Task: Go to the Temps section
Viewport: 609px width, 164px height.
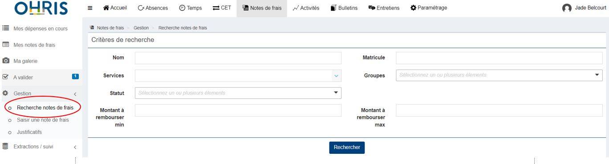Action: point(190,8)
